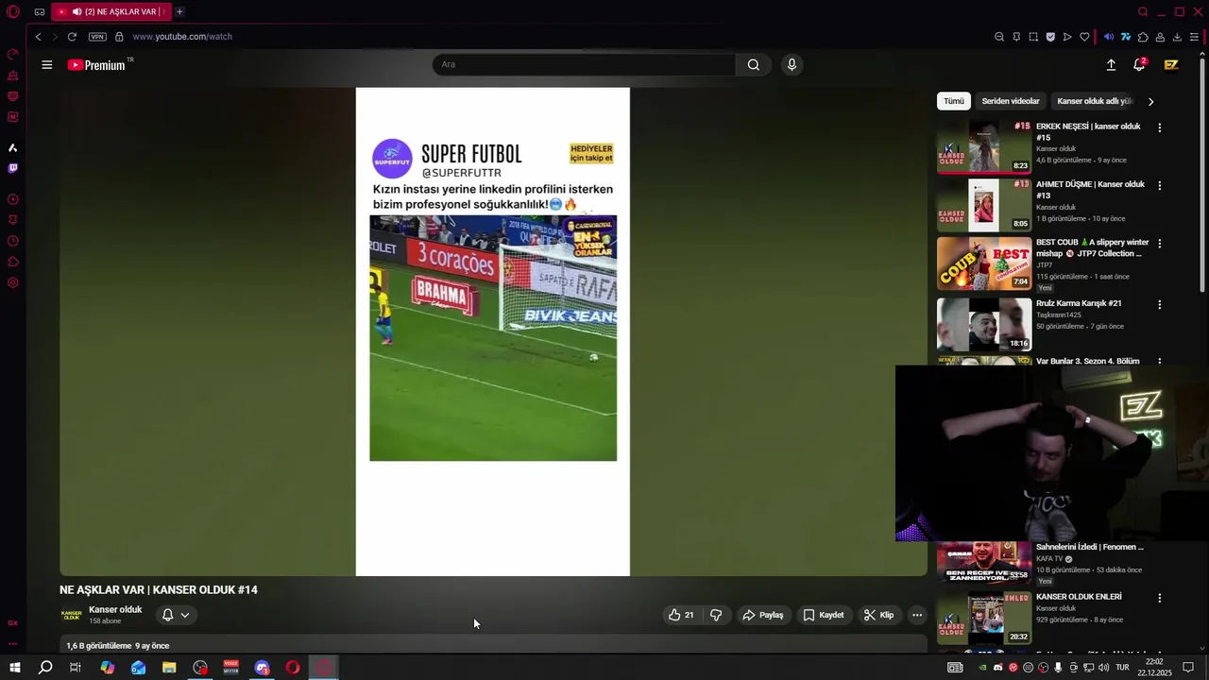Open Windows Start menu
This screenshot has width=1209, height=680.
click(15, 668)
